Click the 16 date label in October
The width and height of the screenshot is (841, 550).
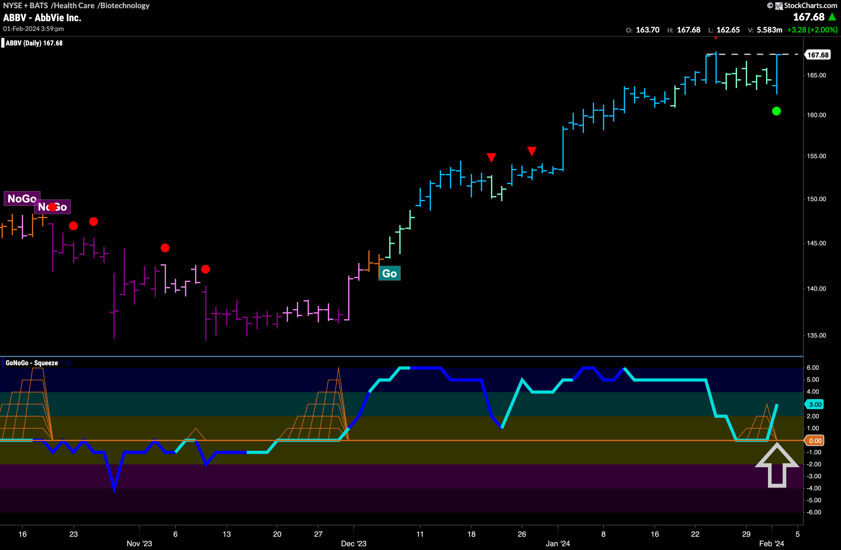tap(22, 534)
